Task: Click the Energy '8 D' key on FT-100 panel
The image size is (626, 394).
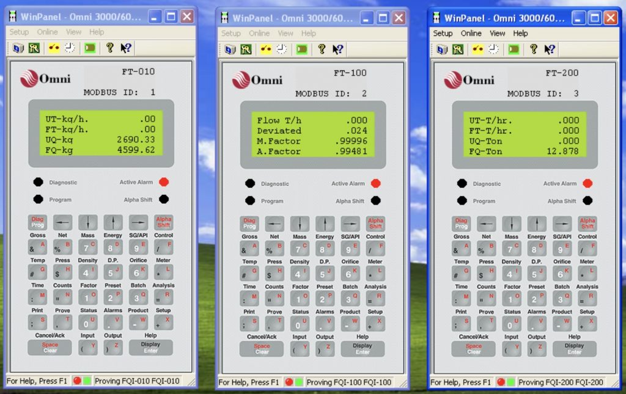Action: 325,249
